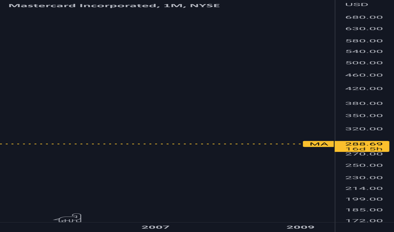Click the MA symbol price label
The image size is (394, 232).
tap(319, 144)
